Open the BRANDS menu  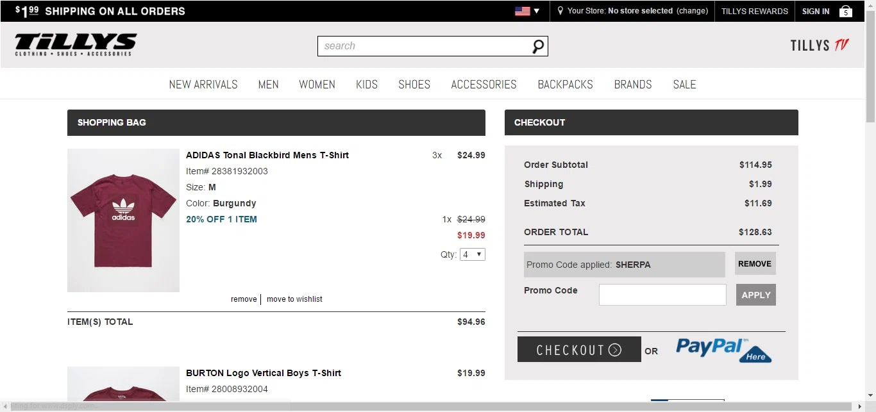pos(633,85)
